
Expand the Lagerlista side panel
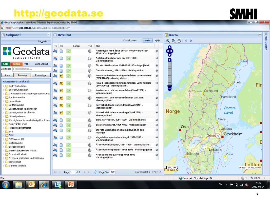266,34
